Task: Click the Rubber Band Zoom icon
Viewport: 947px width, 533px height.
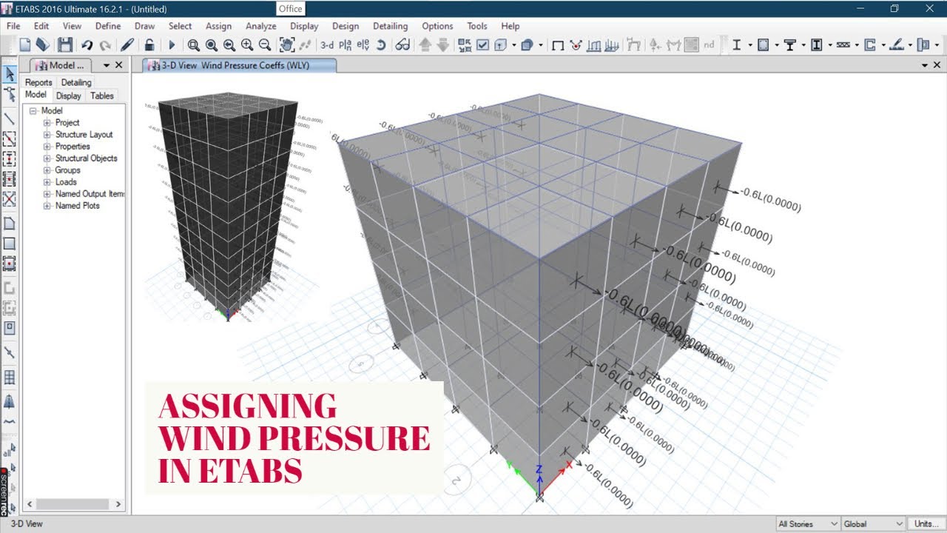Action: (x=194, y=45)
